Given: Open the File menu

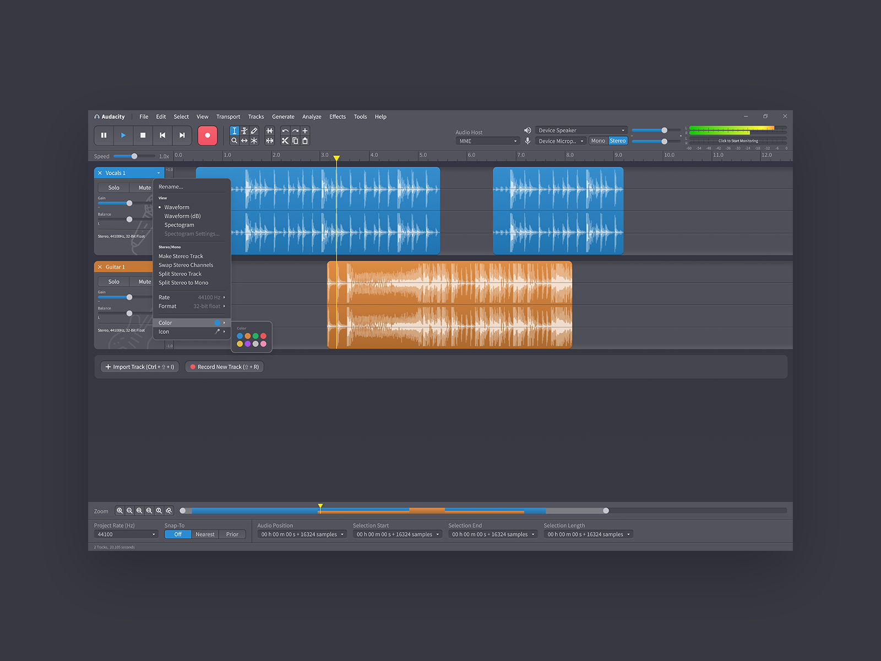Looking at the screenshot, I should 144,117.
